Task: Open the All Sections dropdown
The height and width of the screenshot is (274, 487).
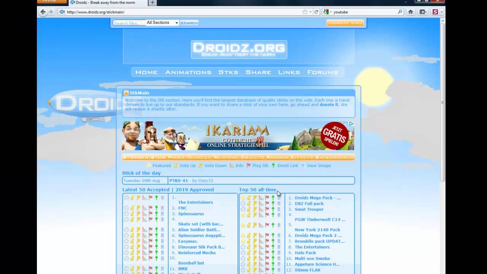Action: pyautogui.click(x=162, y=23)
